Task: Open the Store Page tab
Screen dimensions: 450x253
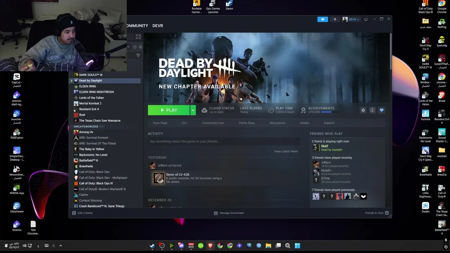Action: (160, 123)
